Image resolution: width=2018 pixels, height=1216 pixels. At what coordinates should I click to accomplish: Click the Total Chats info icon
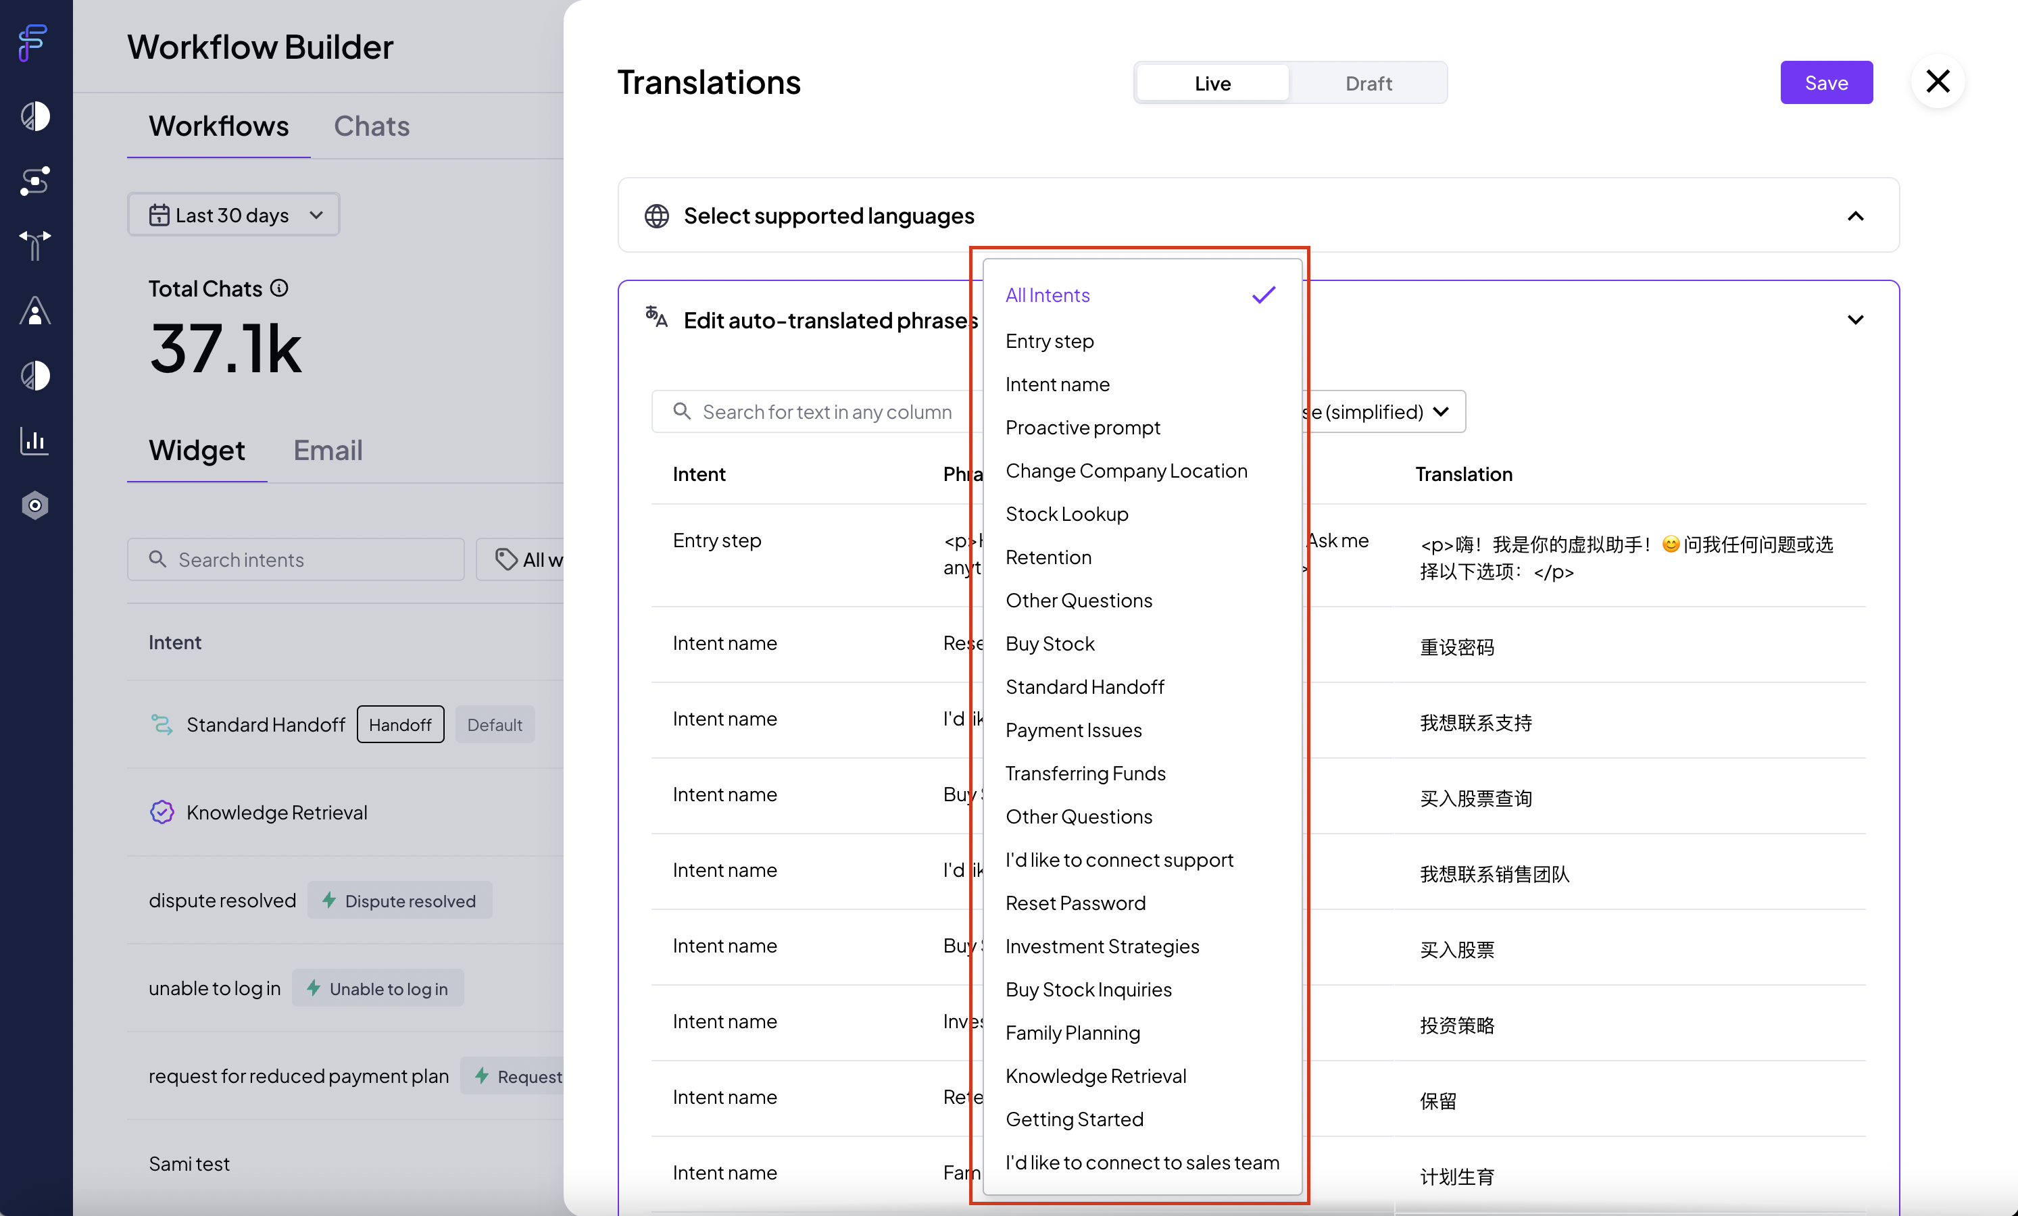point(279,288)
